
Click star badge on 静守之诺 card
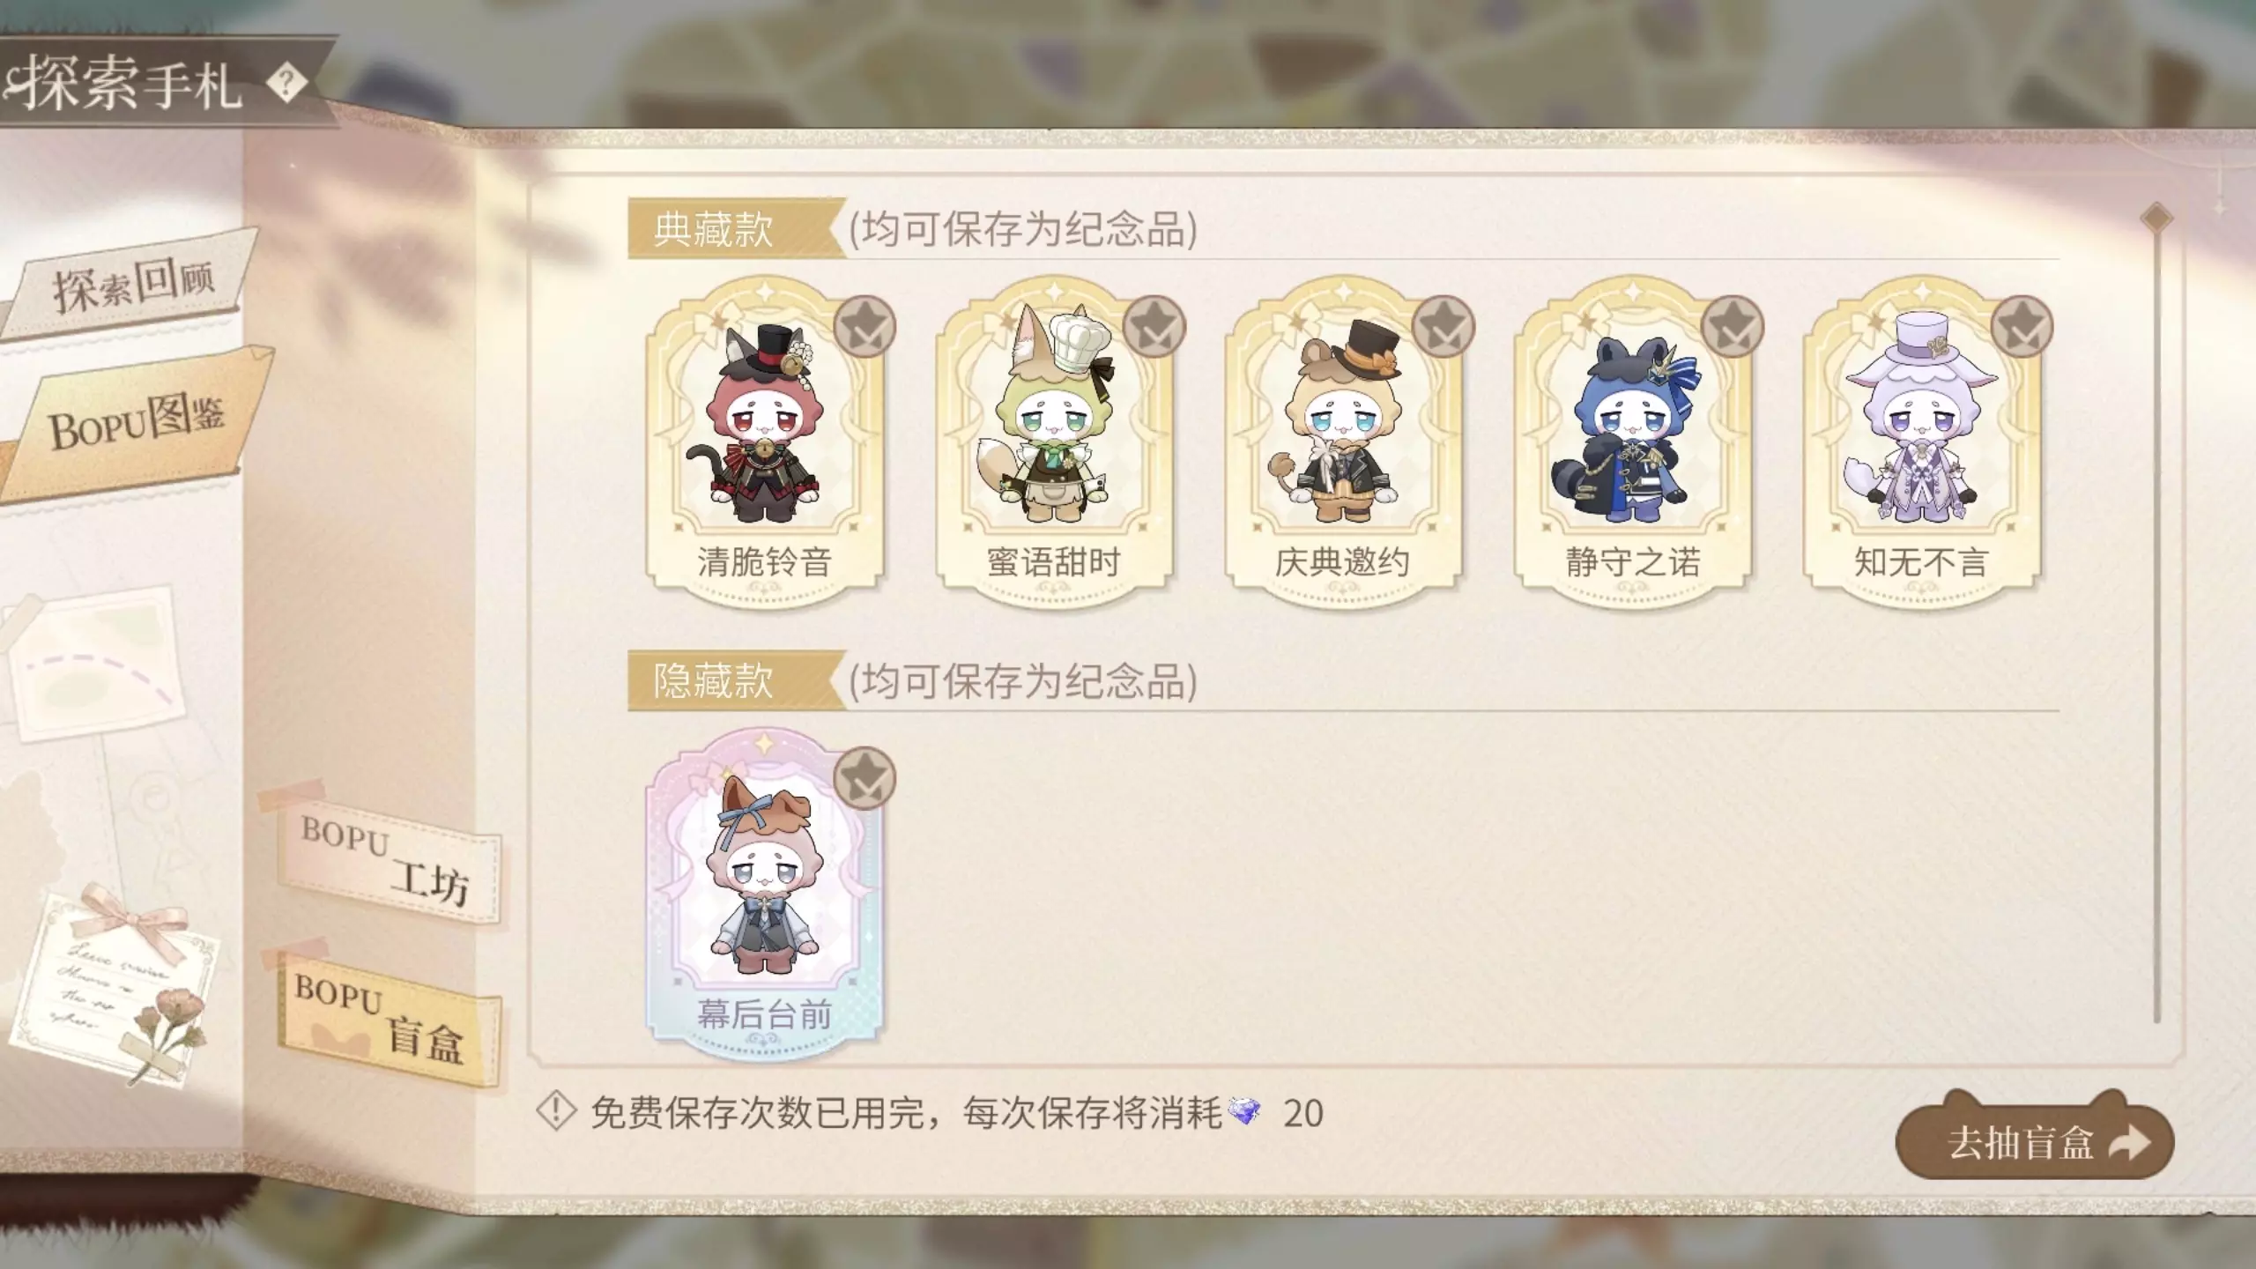[x=1732, y=327]
